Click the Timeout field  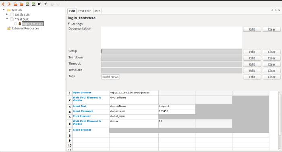[171, 64]
